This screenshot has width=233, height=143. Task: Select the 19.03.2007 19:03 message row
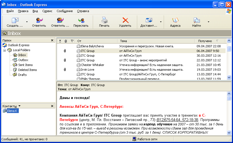[141, 70]
